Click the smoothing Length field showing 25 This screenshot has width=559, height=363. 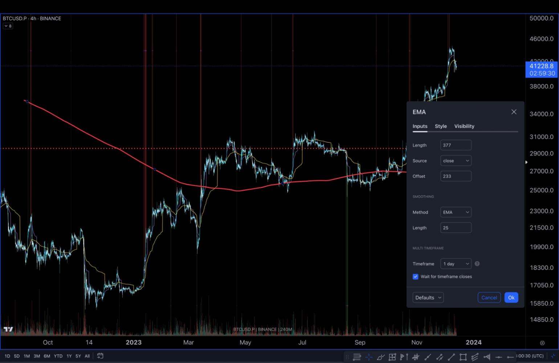(456, 228)
